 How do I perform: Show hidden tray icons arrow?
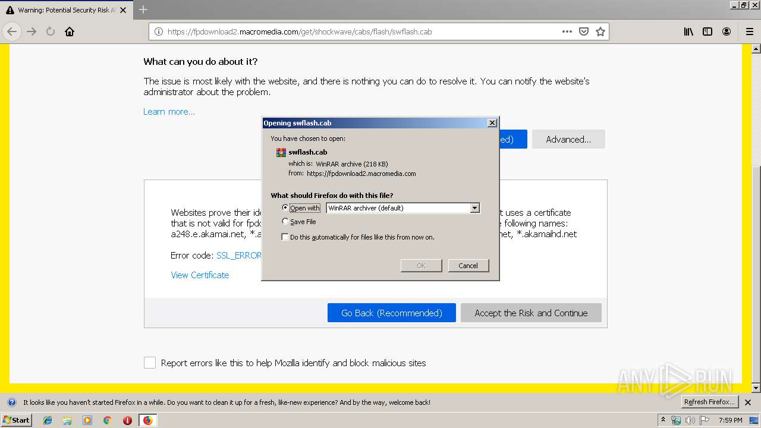click(x=663, y=420)
